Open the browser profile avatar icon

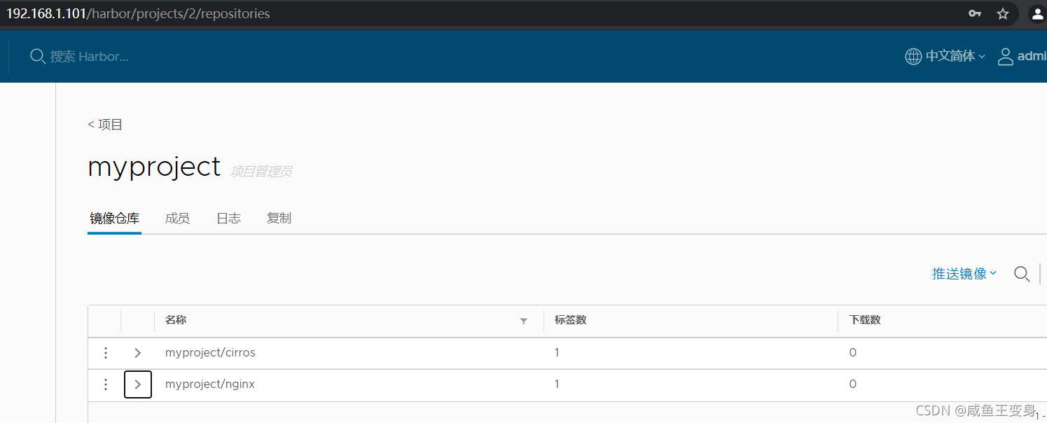tap(1037, 14)
